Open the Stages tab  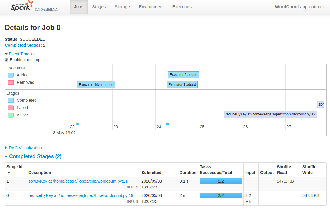click(x=99, y=7)
